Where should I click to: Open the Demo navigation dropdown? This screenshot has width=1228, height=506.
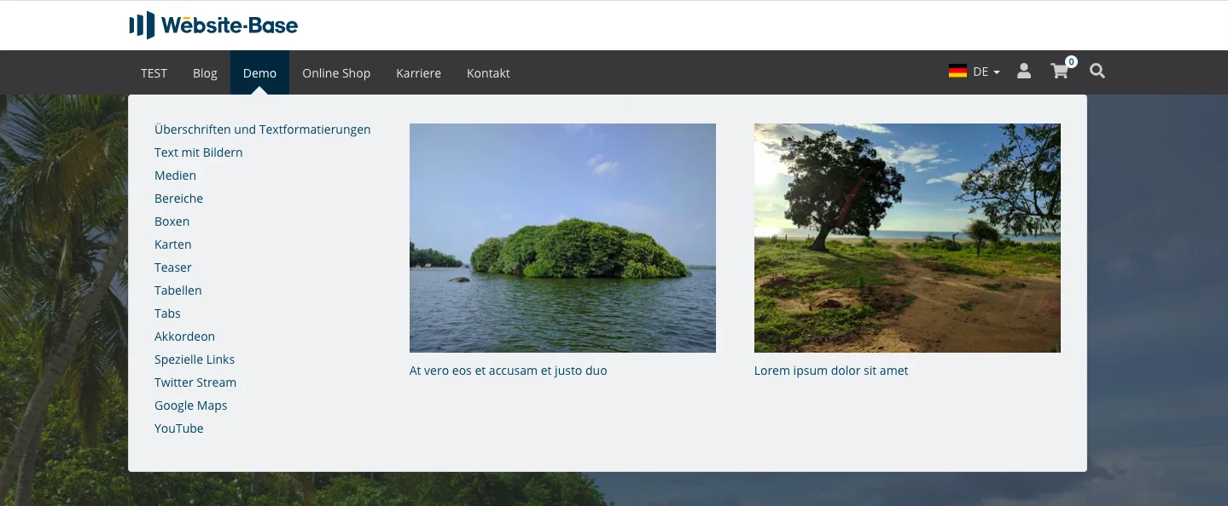pos(259,72)
